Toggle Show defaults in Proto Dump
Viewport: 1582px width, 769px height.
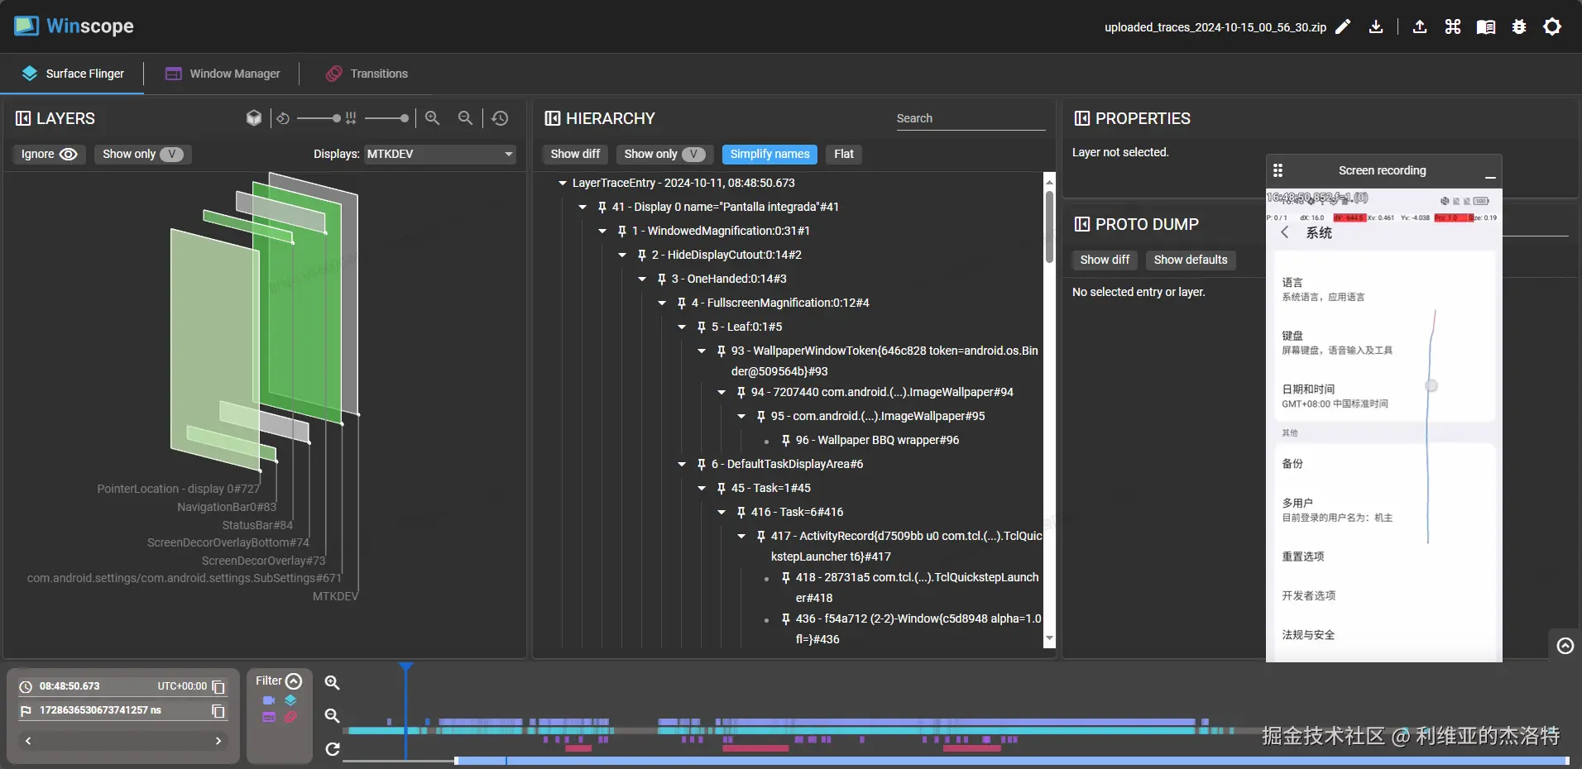(x=1191, y=260)
